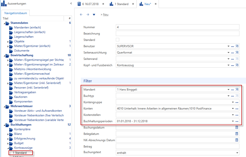The height and width of the screenshot is (157, 246).
Task: Open the calendar picker for NK-Abrechnungs Datum
Action: point(237,140)
